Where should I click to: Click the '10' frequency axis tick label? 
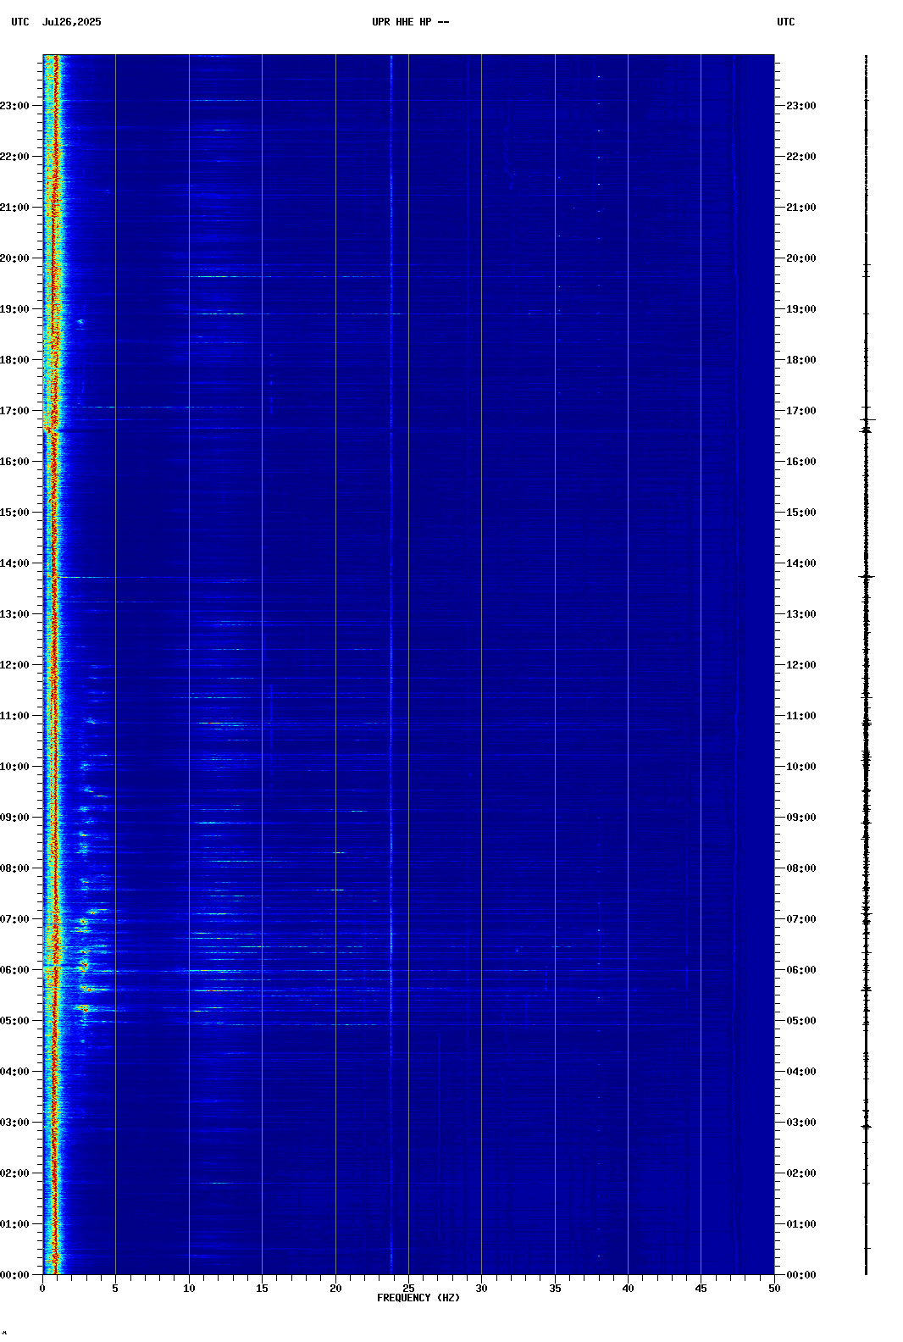189,1289
